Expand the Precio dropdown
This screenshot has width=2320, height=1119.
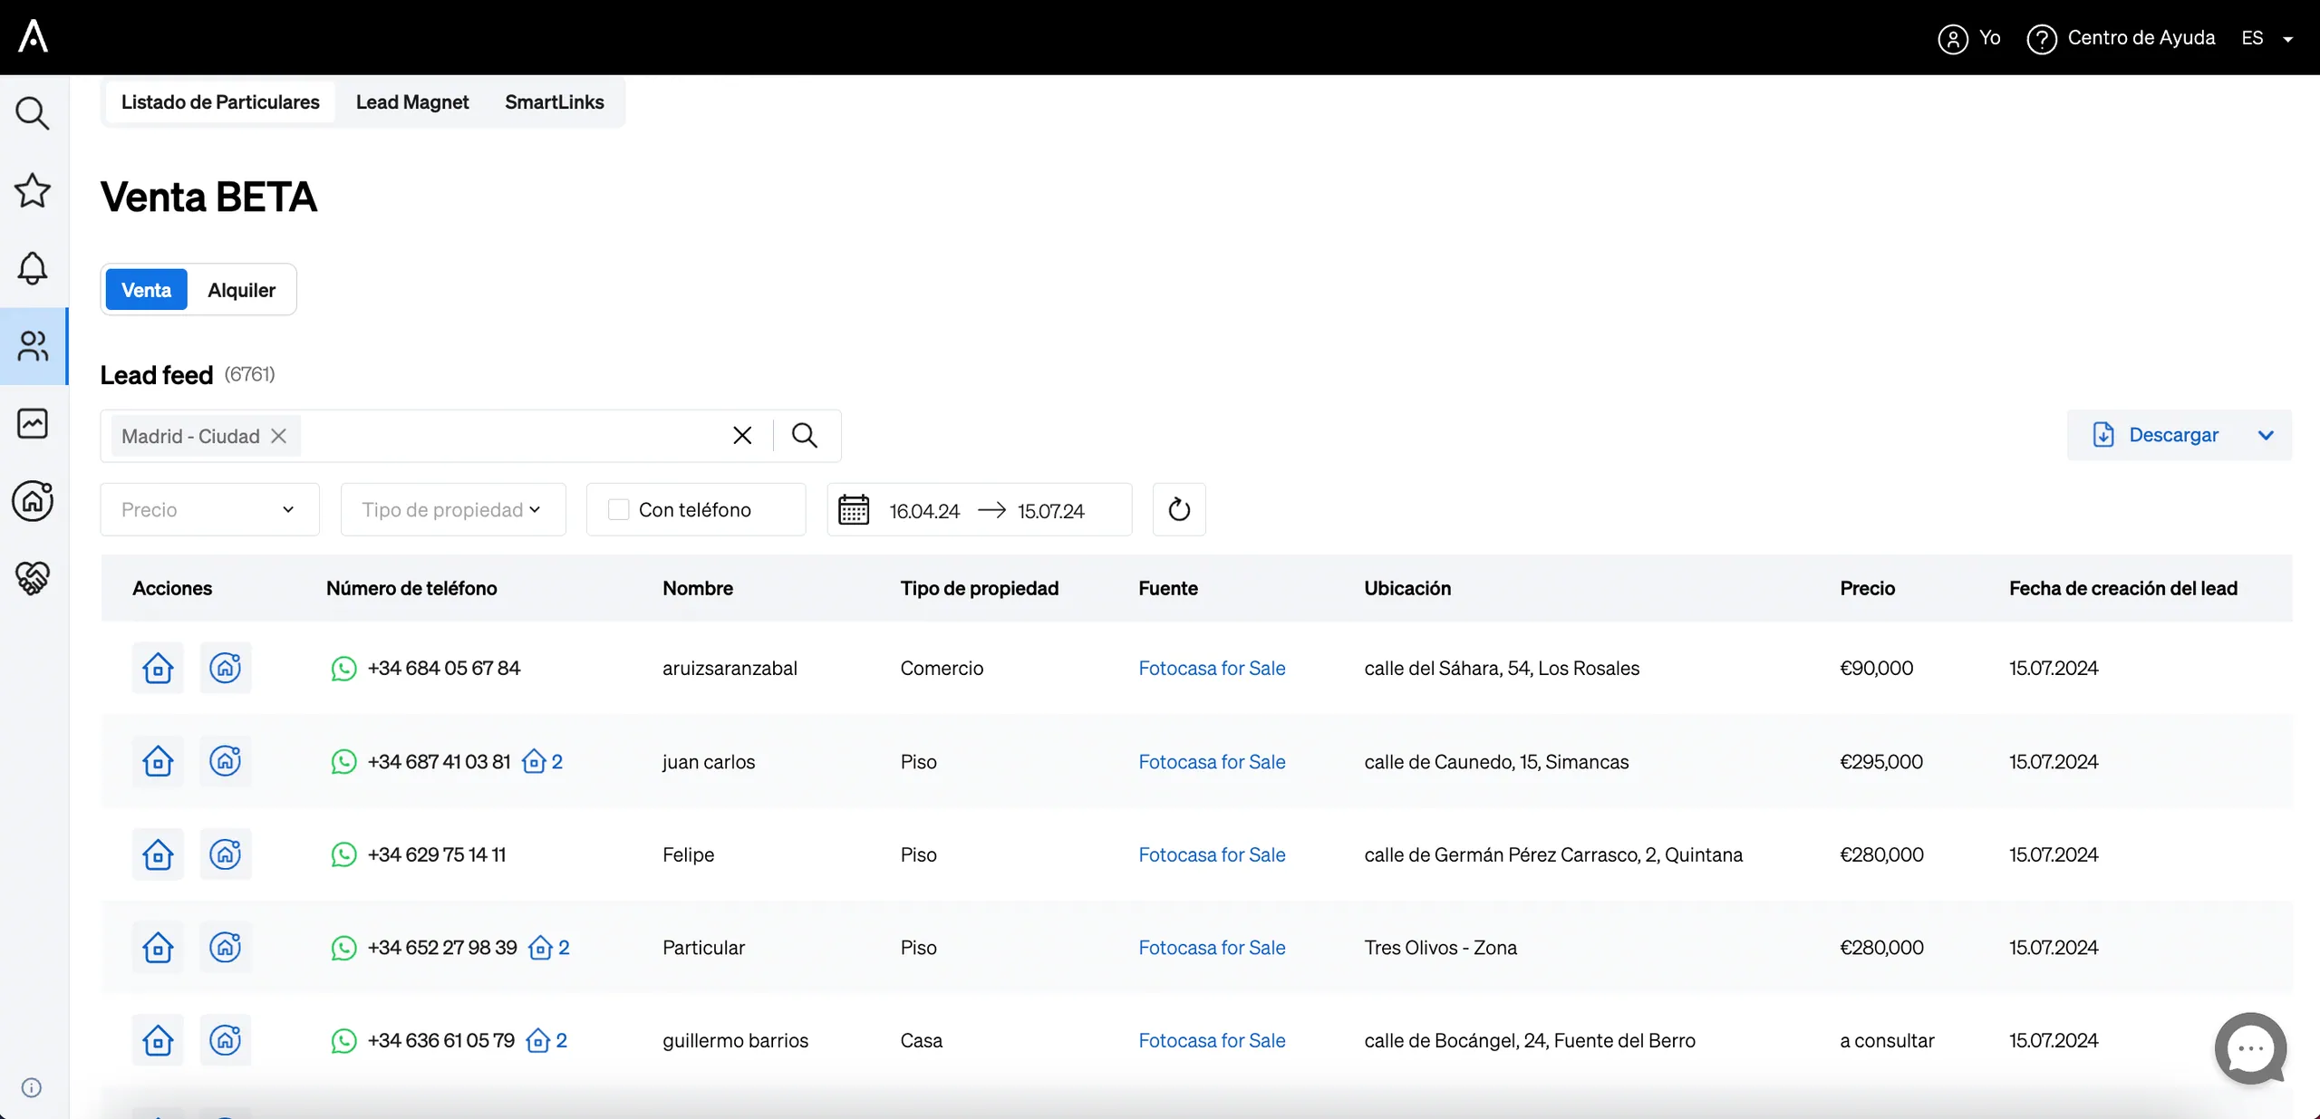pos(209,509)
